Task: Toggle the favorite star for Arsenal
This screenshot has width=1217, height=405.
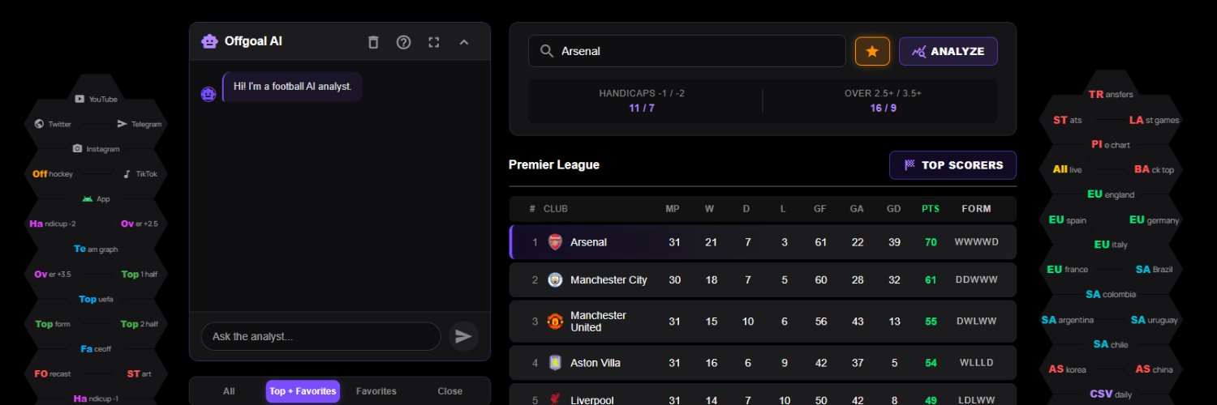Action: 872,51
